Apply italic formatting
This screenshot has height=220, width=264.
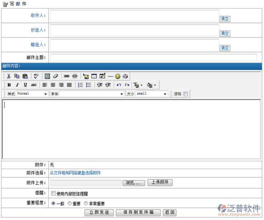click(17, 85)
